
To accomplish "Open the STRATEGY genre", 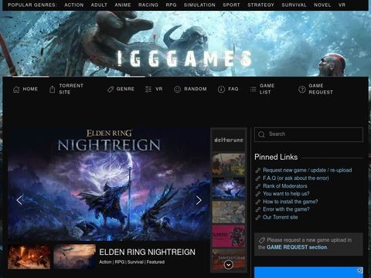I will 260,5.
